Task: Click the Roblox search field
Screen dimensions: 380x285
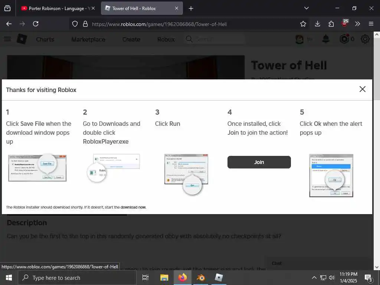Action: 215,39
